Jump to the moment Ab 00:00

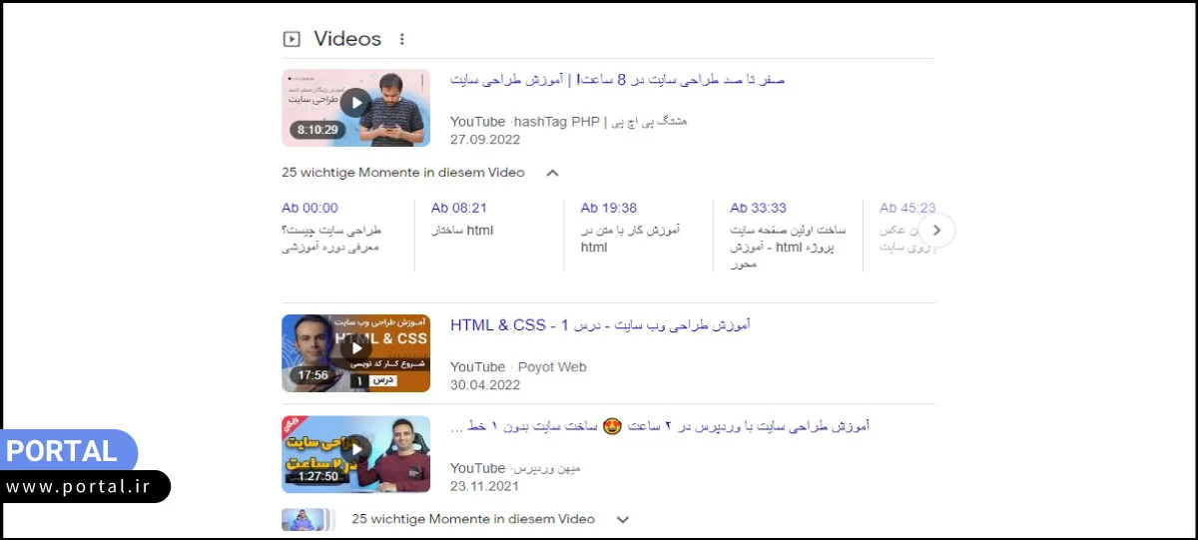pos(309,208)
